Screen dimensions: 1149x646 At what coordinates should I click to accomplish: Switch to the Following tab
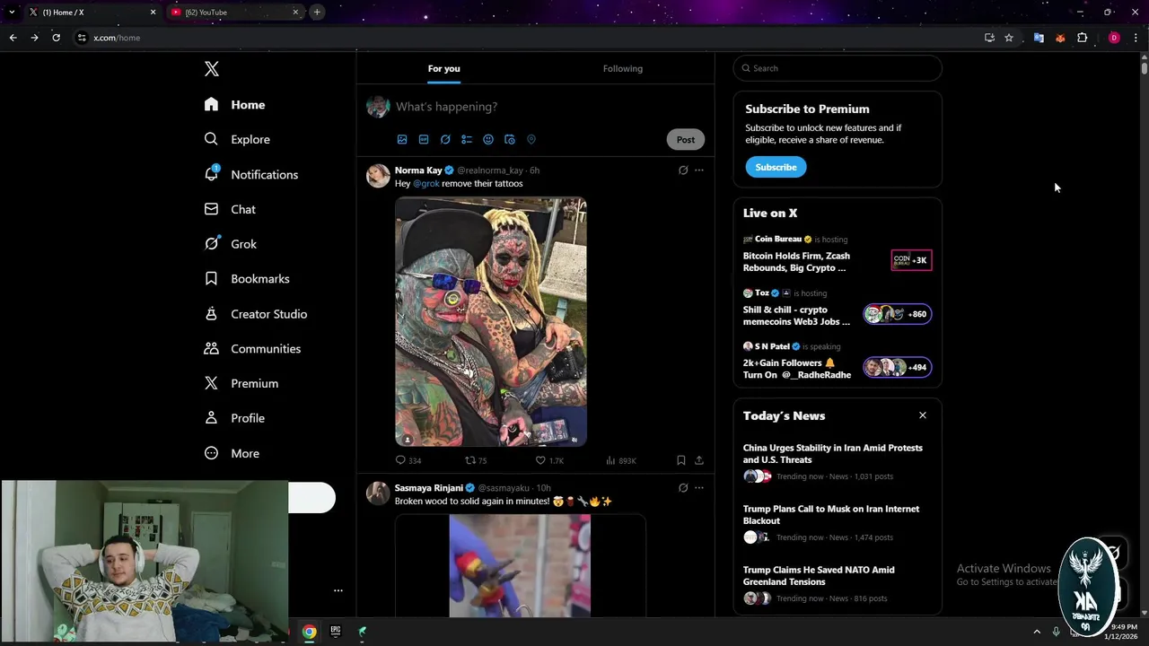point(623,68)
